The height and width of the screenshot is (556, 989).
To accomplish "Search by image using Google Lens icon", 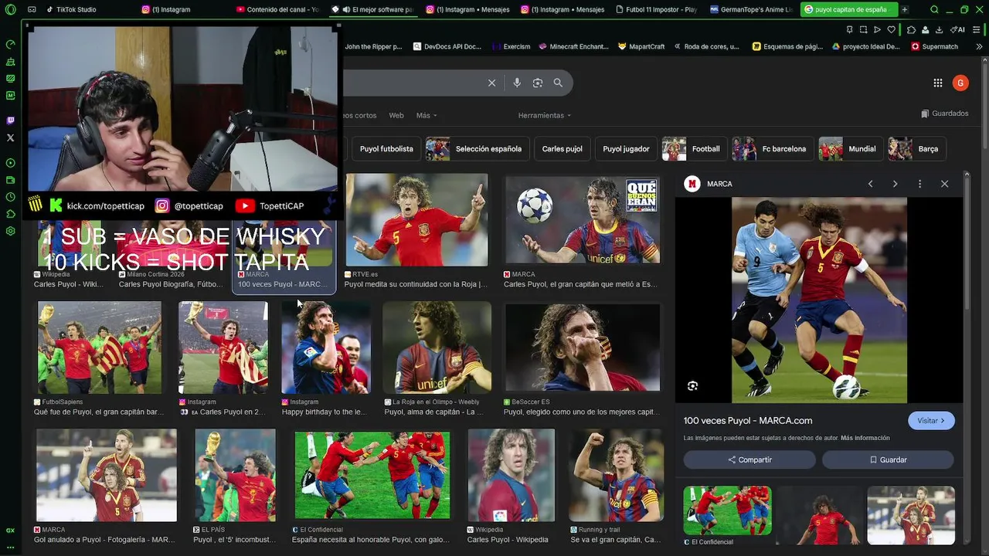I will [538, 83].
